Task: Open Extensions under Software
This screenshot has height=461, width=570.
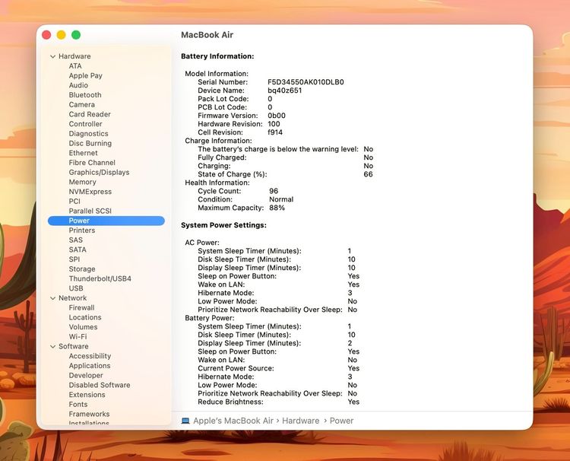Action: (87, 395)
